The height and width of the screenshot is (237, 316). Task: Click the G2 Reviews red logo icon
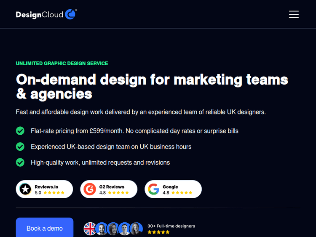tap(90, 189)
